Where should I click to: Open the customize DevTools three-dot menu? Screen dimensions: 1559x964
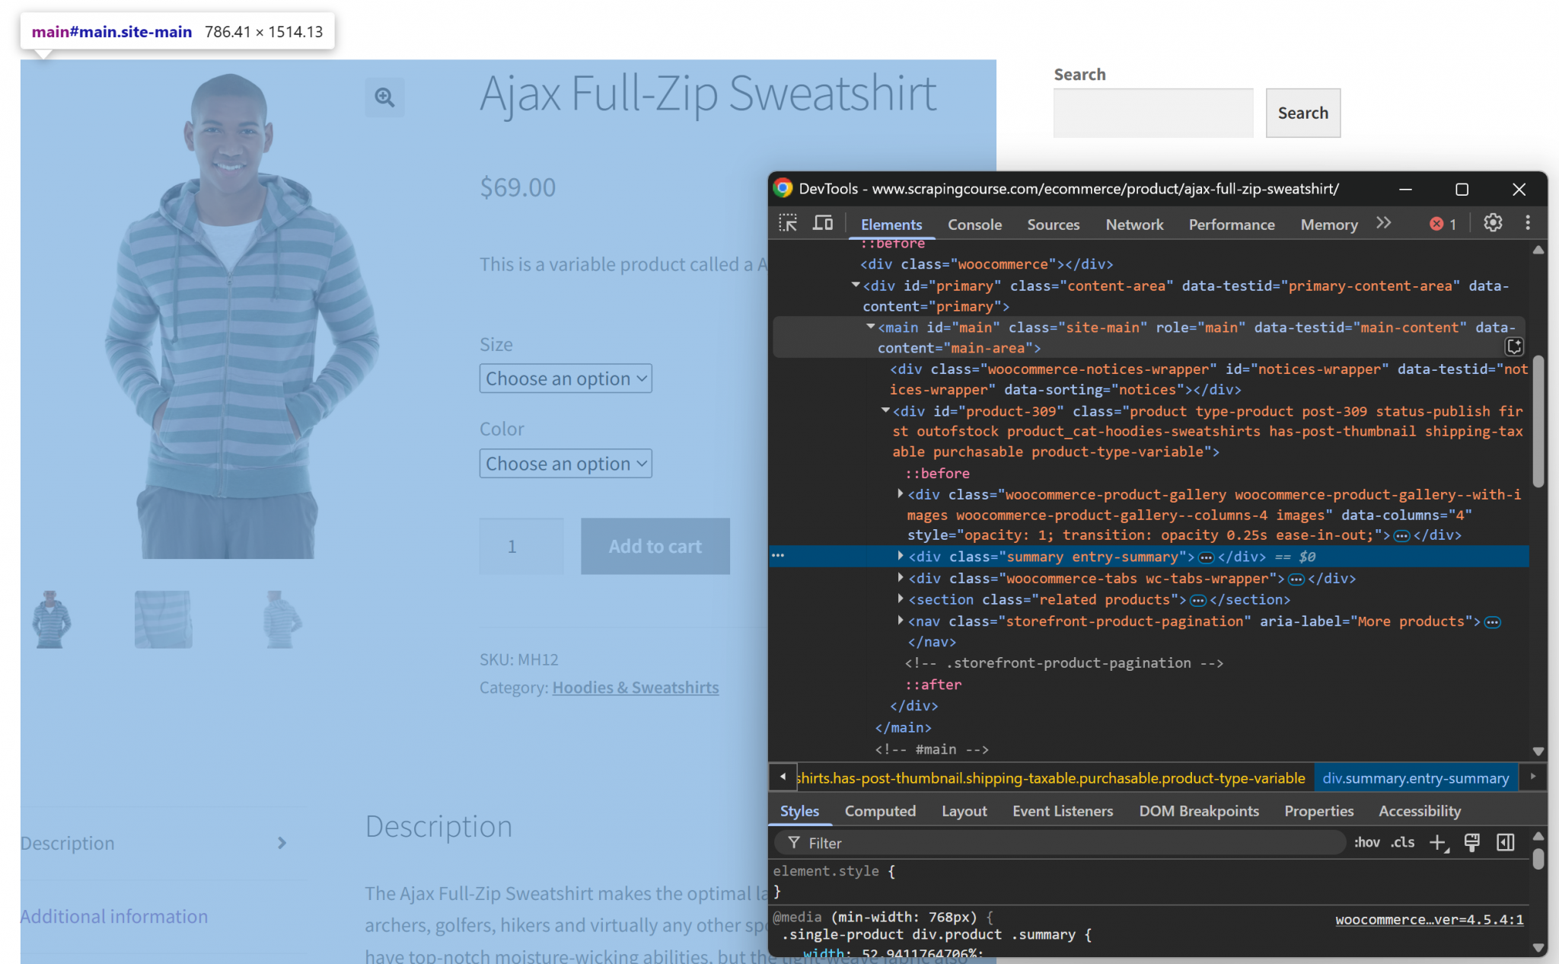[1527, 223]
